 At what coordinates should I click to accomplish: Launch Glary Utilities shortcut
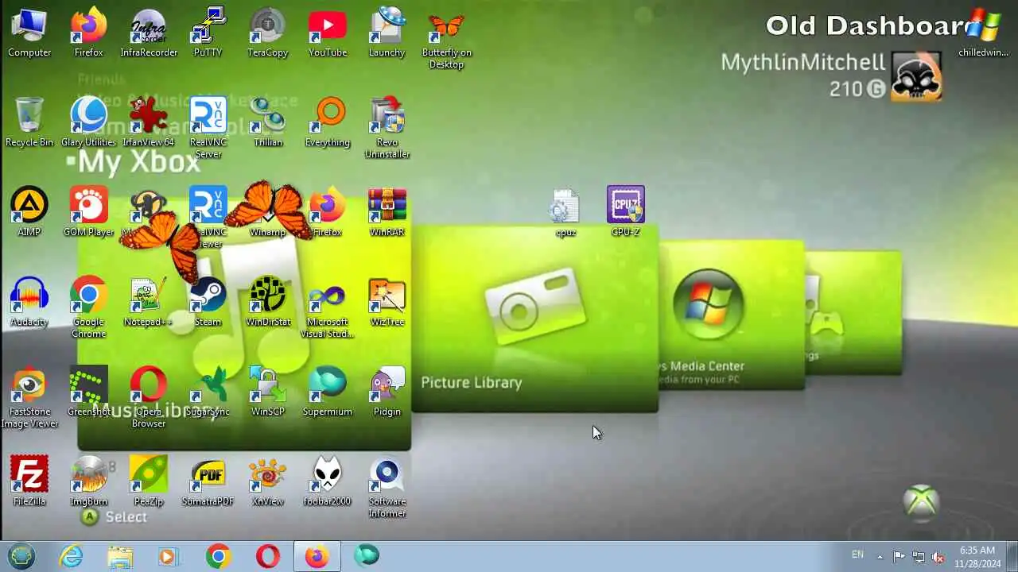(89, 122)
